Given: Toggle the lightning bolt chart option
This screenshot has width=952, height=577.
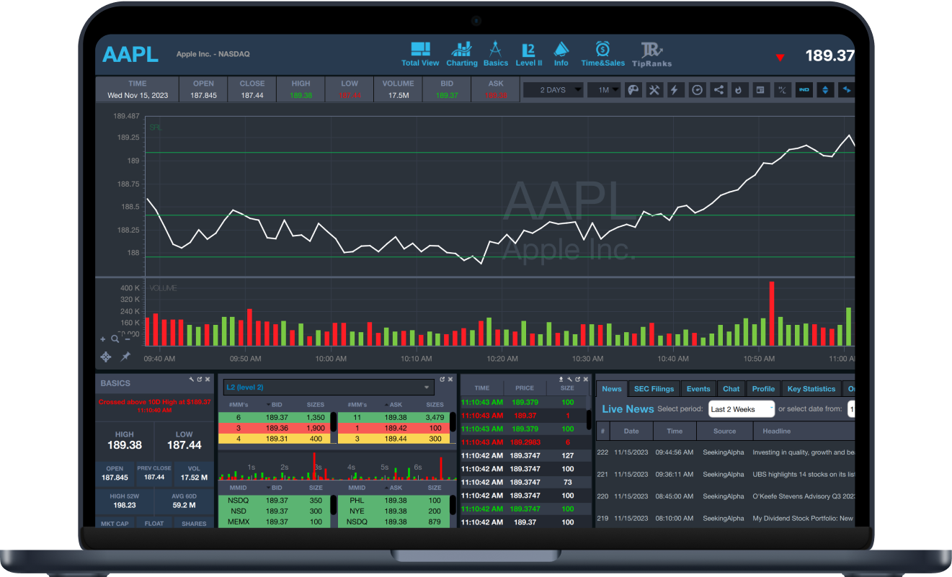Looking at the screenshot, I should (675, 90).
